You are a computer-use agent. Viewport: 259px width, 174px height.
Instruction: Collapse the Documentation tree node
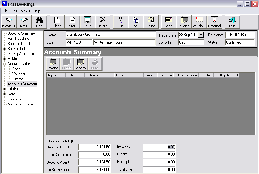5,64
